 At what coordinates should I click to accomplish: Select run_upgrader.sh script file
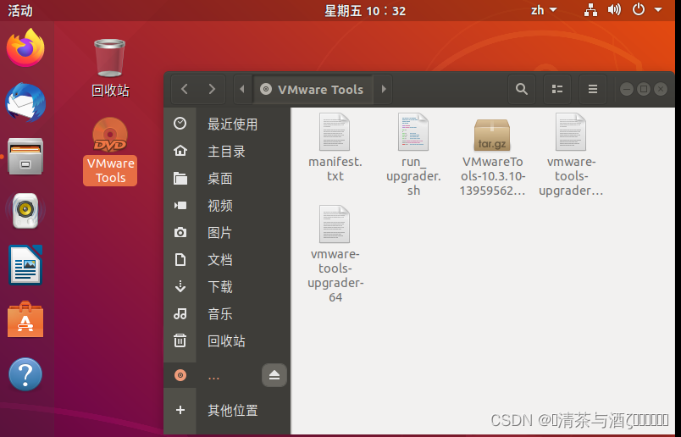[x=413, y=155]
